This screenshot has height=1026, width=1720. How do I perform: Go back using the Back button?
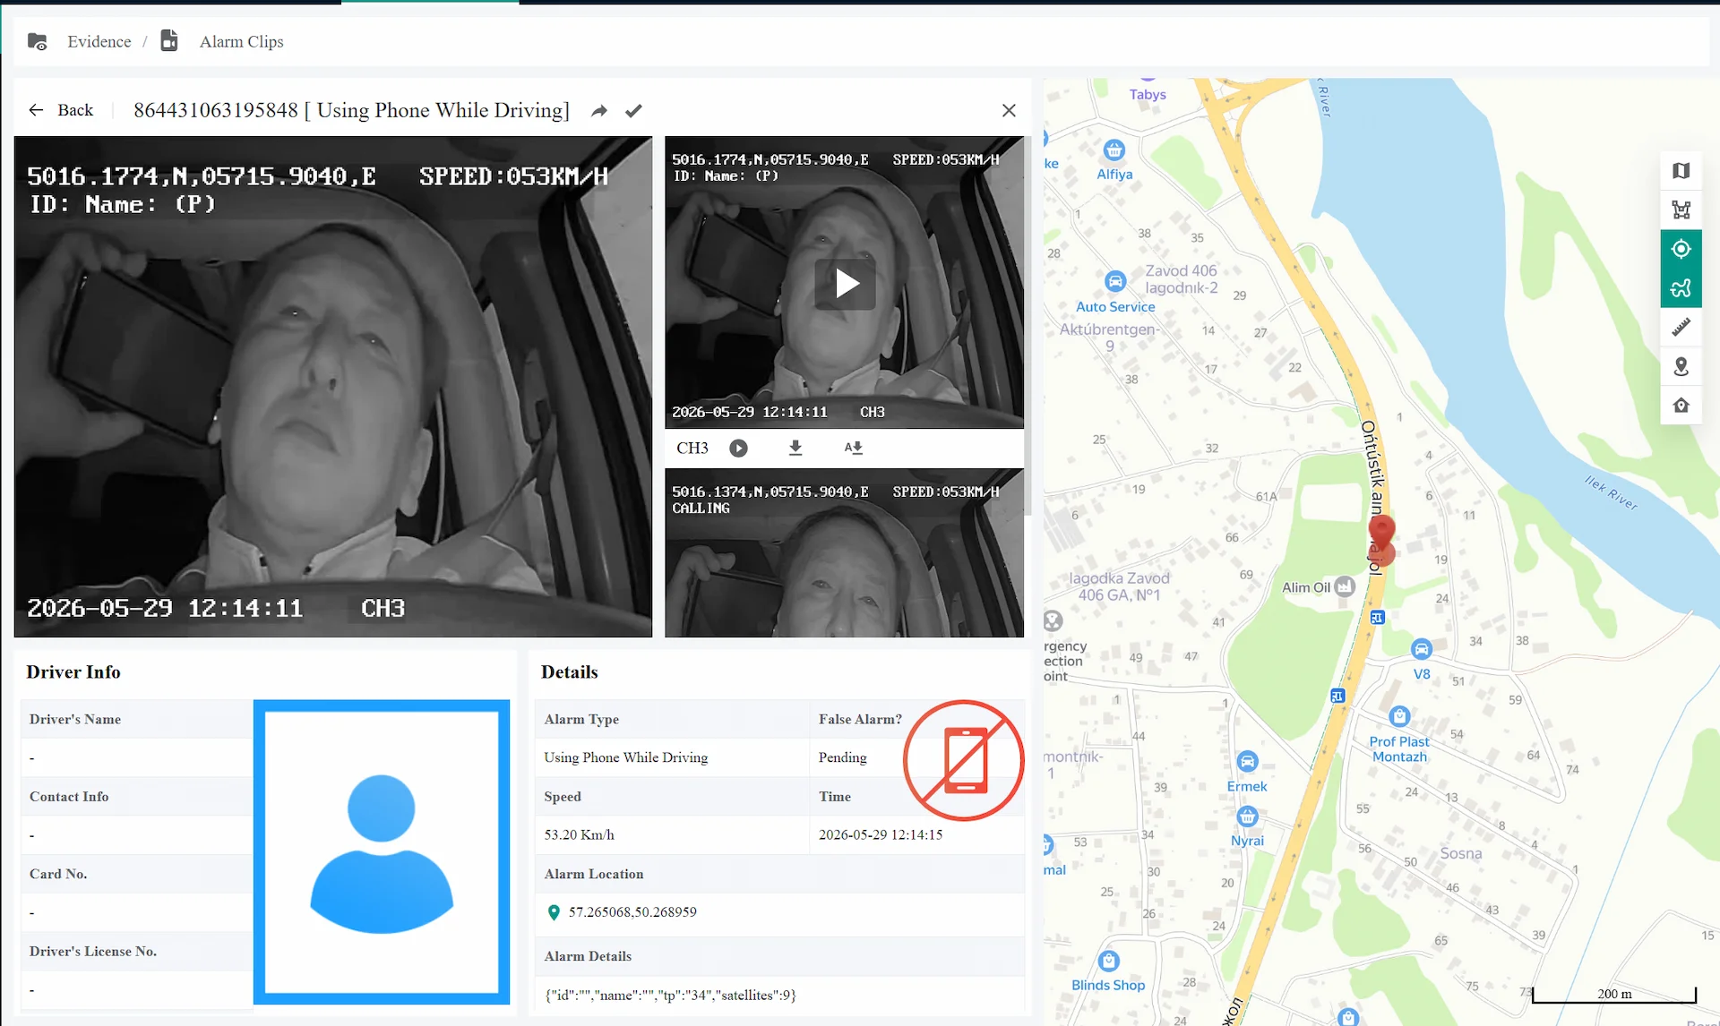click(x=61, y=110)
